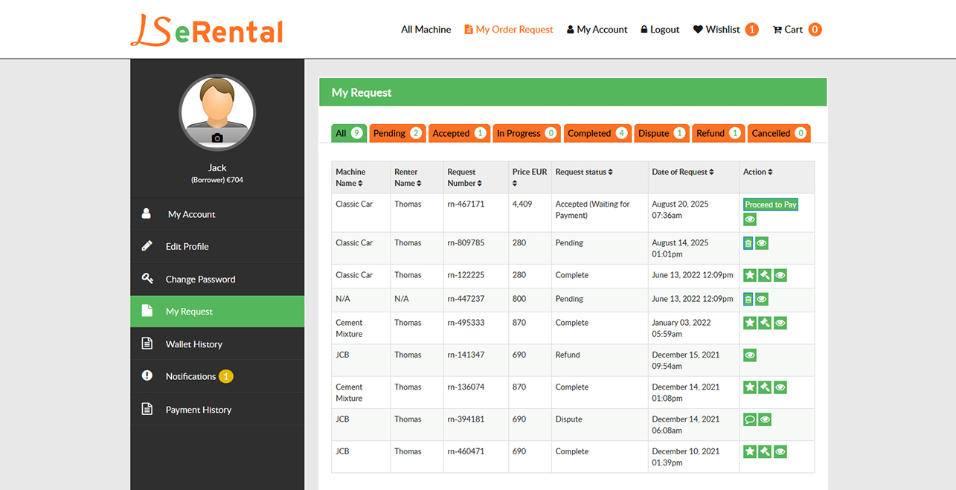
Task: Delete the pending request rn-809785
Action: pyautogui.click(x=748, y=242)
